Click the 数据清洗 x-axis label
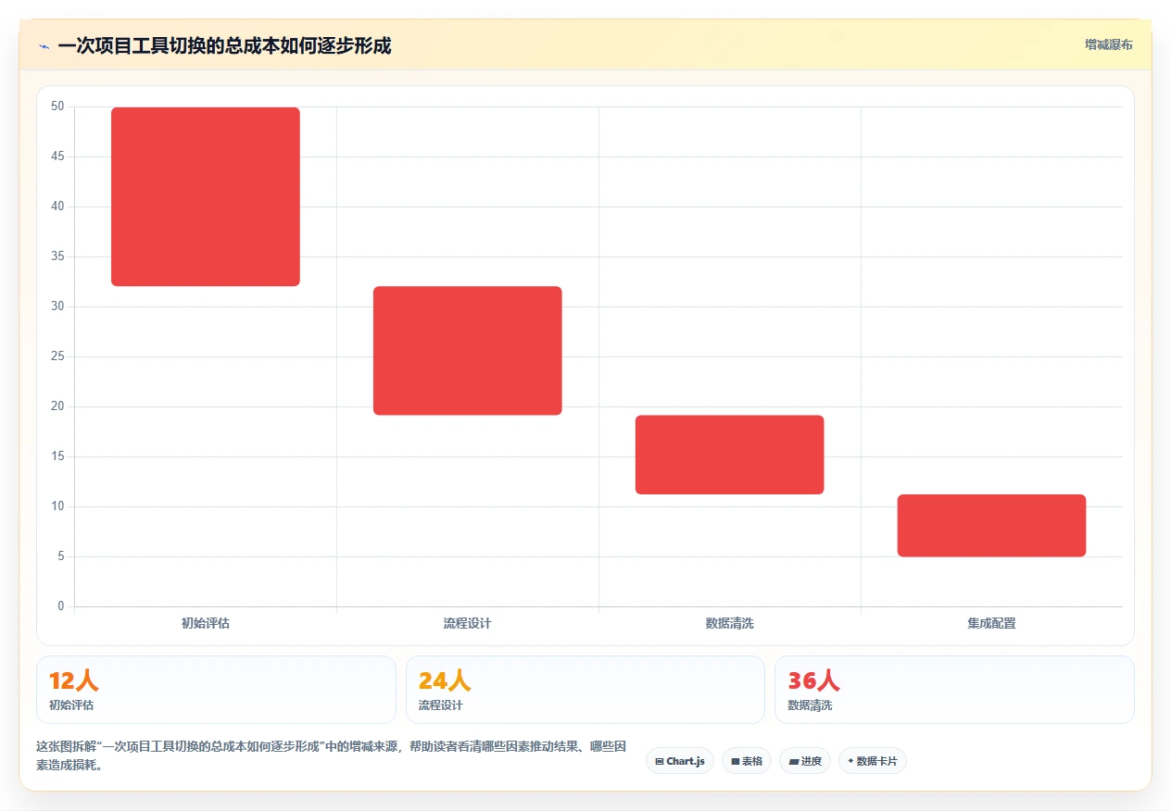 [730, 624]
